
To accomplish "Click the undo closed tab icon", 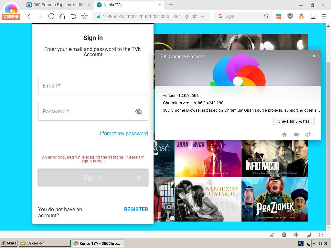I will click(x=73, y=16).
